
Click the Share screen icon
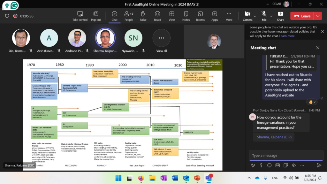(281, 14)
